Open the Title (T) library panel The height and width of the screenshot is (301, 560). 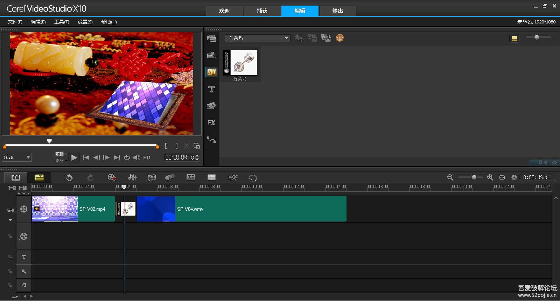[x=211, y=90]
